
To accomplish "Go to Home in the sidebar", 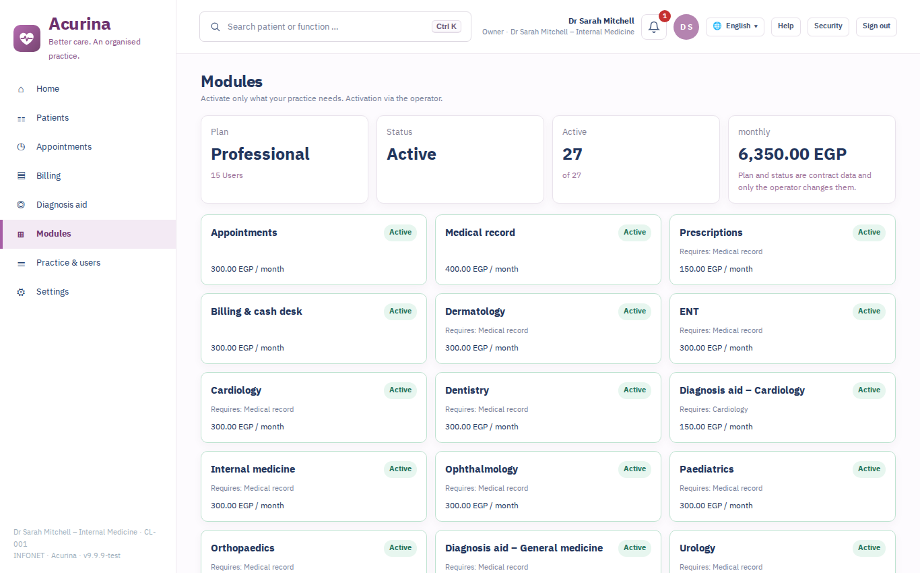I will [88, 89].
